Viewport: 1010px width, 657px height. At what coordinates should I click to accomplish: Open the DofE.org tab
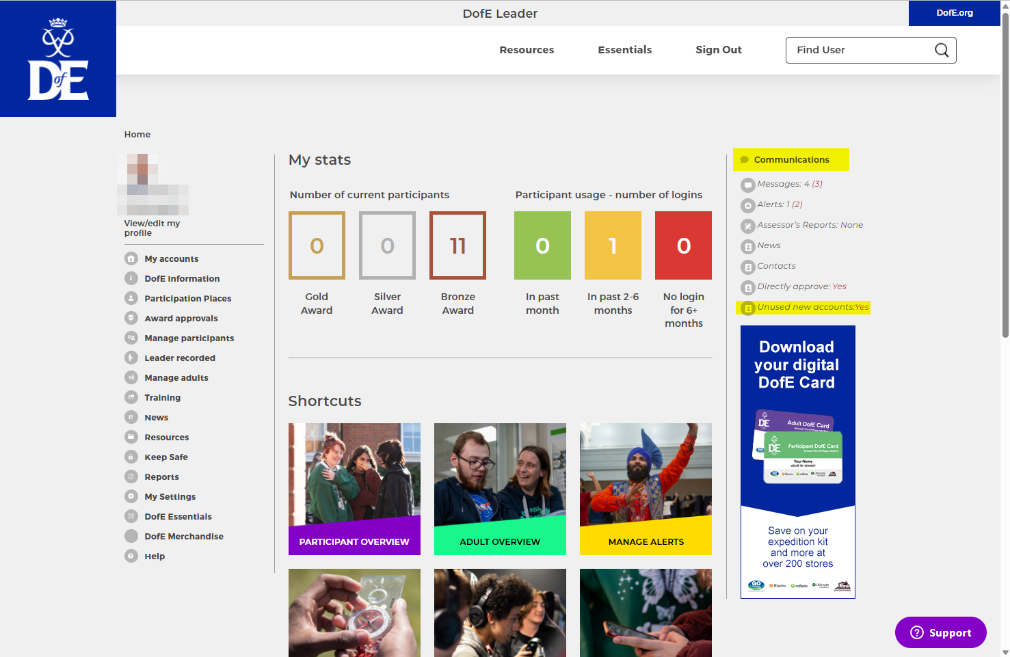(x=955, y=13)
